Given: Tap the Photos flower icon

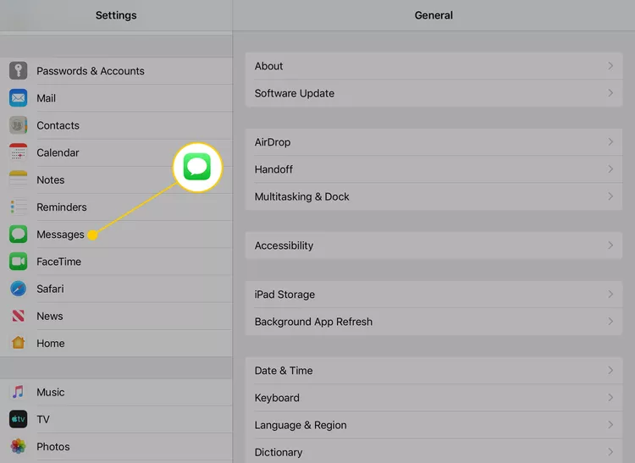Looking at the screenshot, I should click(19, 446).
